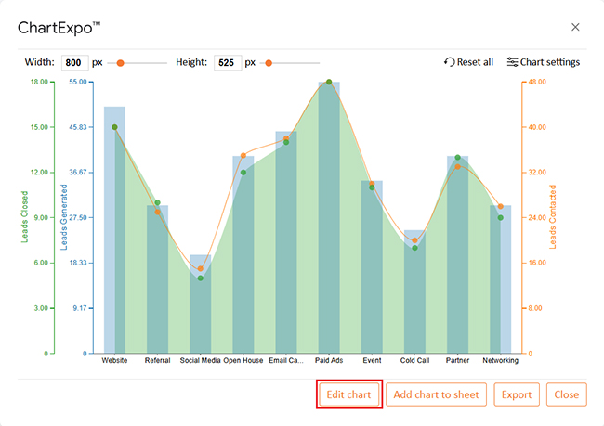Click the Cold Call bar in chart
This screenshot has height=426, width=604.
click(x=414, y=292)
